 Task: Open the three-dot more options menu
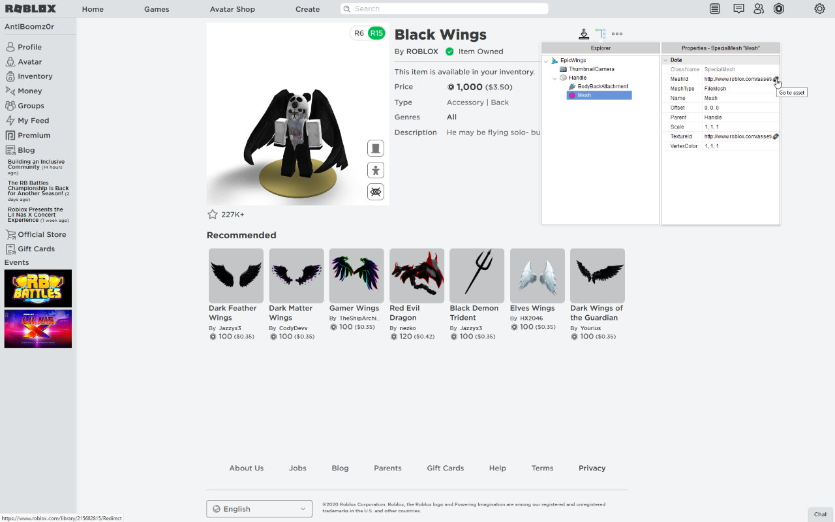pos(617,34)
